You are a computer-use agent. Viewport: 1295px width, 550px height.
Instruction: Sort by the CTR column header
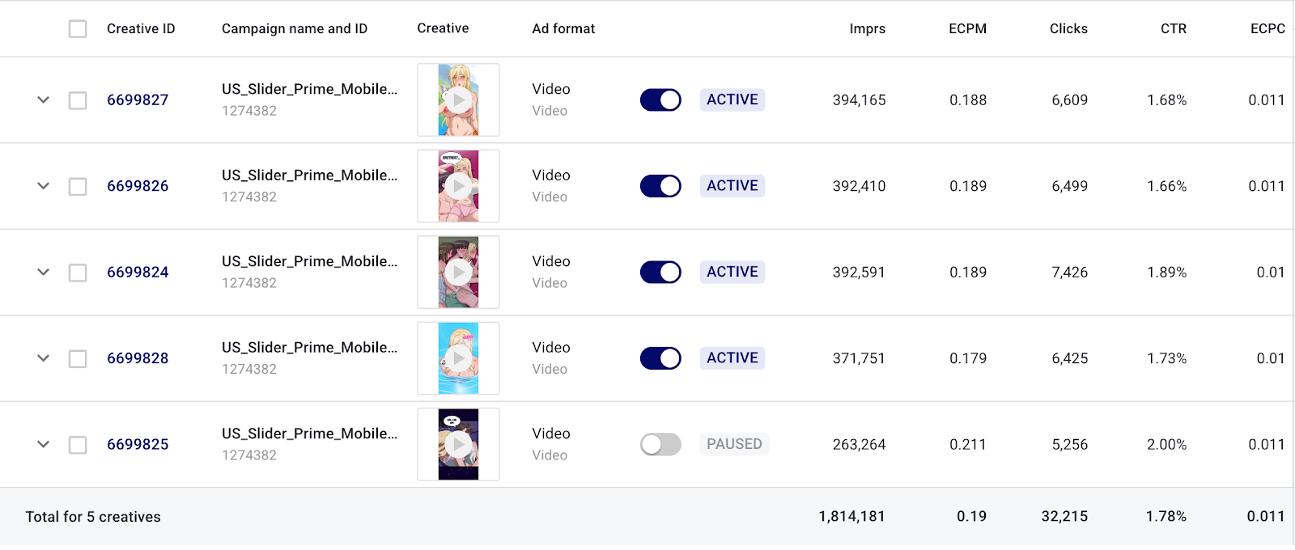click(x=1173, y=29)
